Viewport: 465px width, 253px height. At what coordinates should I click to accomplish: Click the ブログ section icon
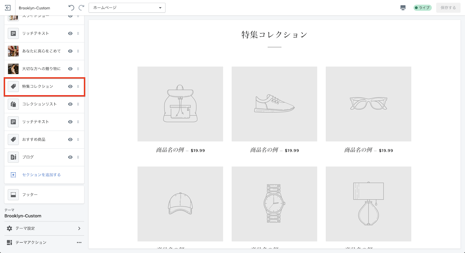[13, 157]
